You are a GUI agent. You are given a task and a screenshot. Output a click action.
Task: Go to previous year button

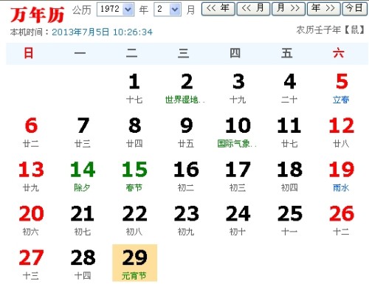coord(218,9)
